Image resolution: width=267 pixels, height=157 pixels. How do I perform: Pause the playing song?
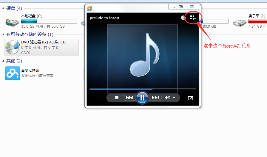point(142,98)
